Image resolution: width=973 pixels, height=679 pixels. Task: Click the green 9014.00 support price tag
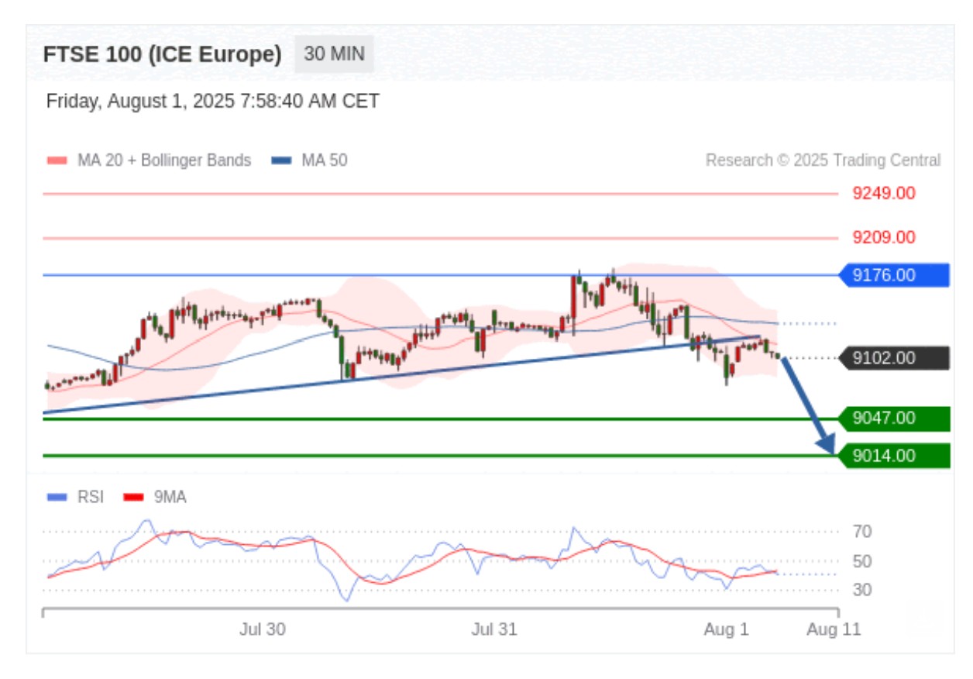894,456
